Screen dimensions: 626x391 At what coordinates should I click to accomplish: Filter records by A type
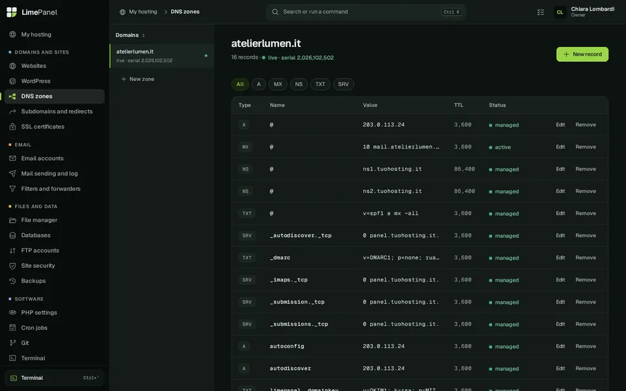[259, 84]
